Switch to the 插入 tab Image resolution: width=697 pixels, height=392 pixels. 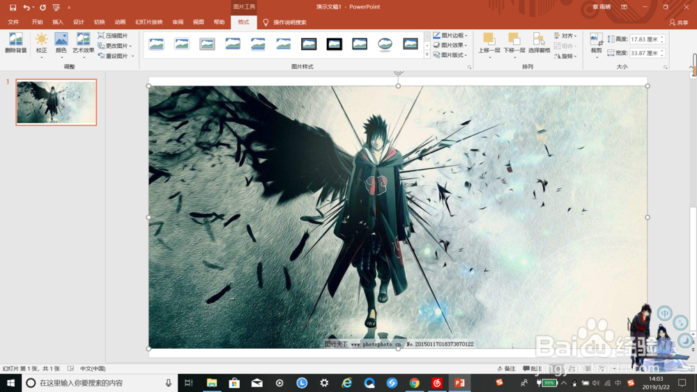click(x=58, y=22)
